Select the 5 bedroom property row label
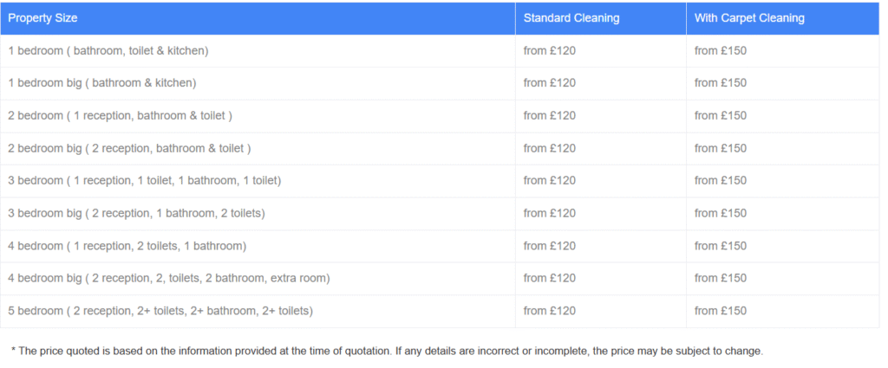The width and height of the screenshot is (888, 368). pyautogui.click(x=160, y=311)
